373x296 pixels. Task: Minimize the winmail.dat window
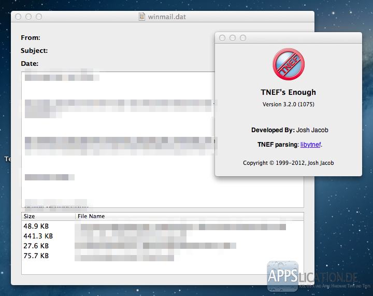[x=28, y=17]
